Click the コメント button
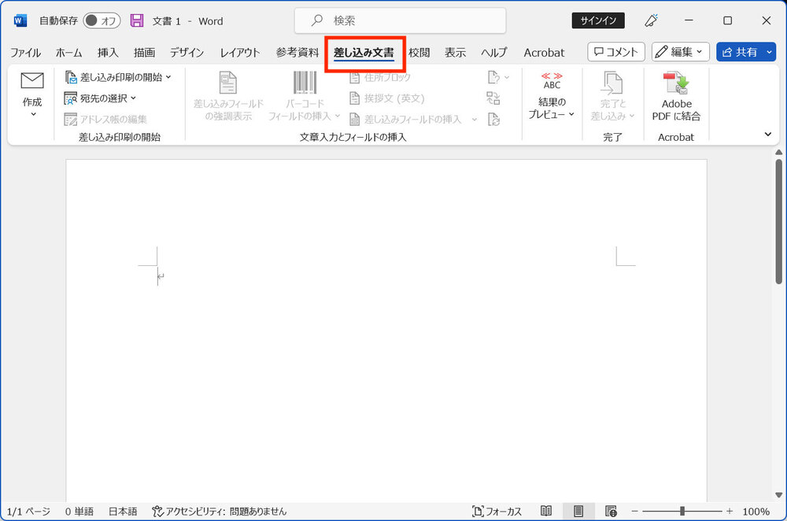The width and height of the screenshot is (787, 521). 616,52
